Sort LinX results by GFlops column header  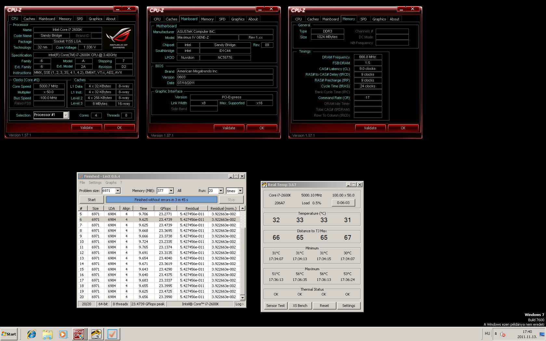(x=165, y=208)
